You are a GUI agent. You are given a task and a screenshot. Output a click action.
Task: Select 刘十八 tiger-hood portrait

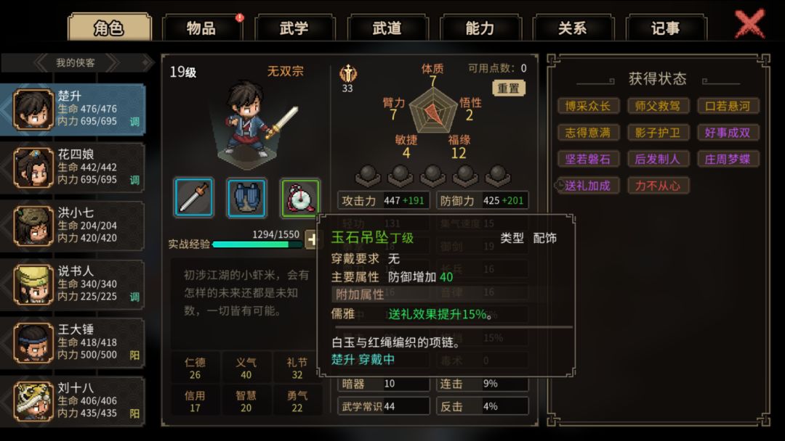[33, 401]
